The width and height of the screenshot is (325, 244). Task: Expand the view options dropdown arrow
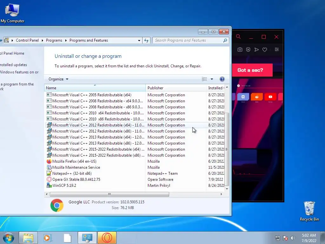(212, 79)
